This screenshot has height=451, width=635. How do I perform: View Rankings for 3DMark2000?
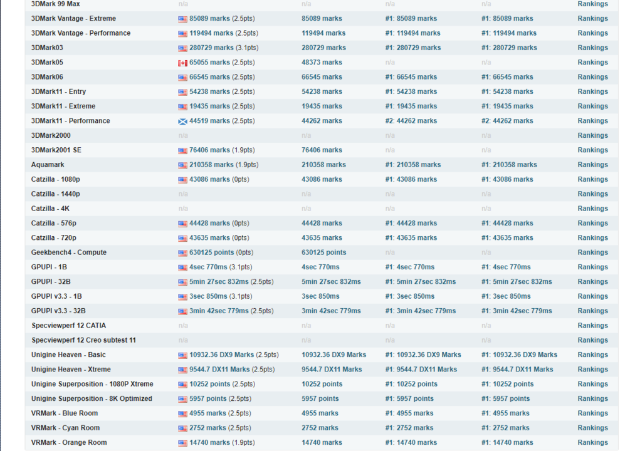592,135
